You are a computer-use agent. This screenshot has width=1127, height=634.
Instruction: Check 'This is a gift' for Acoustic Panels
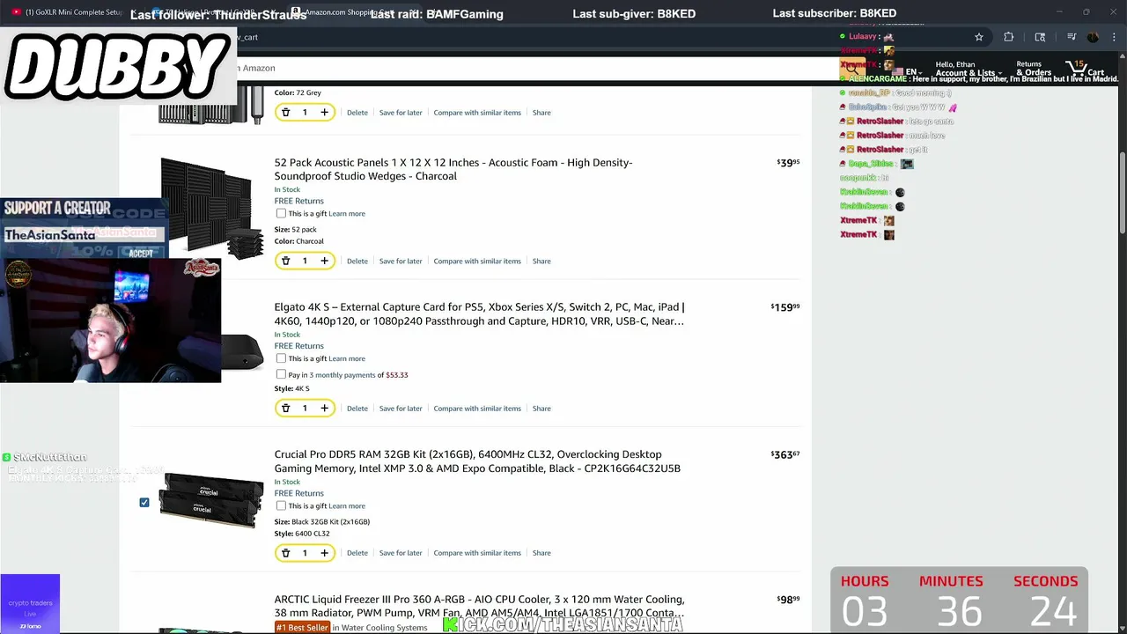click(281, 213)
